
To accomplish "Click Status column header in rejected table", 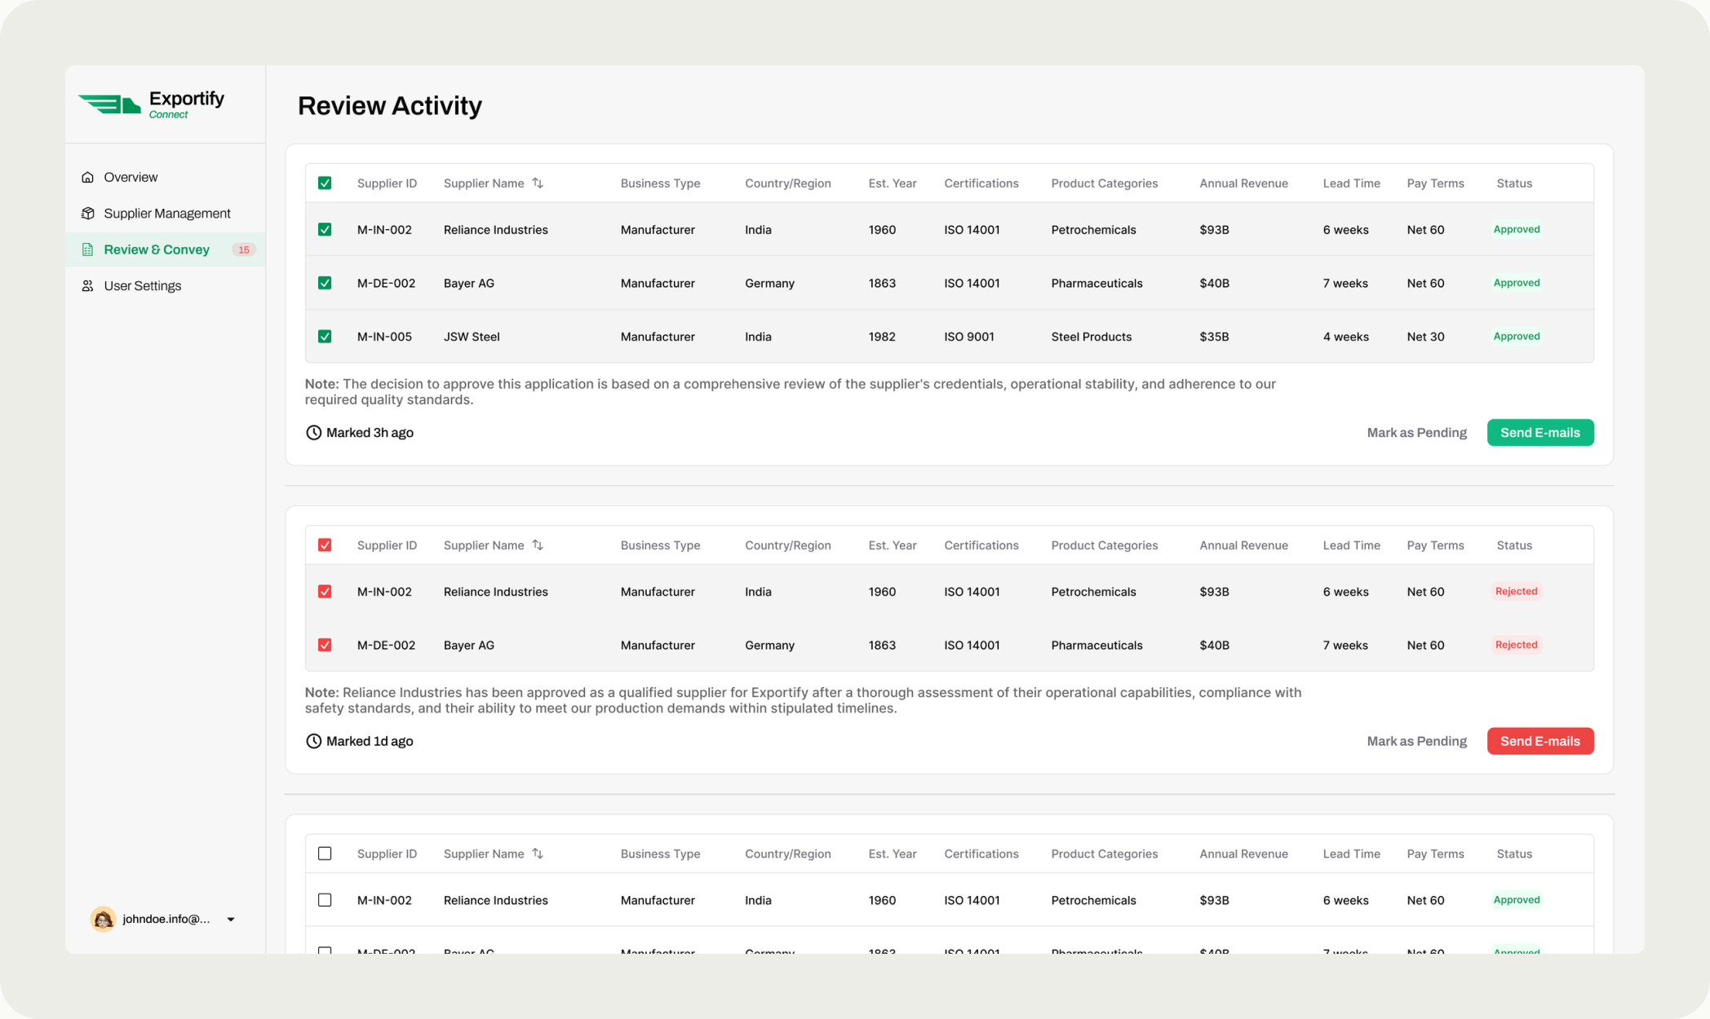I will pos(1514,545).
